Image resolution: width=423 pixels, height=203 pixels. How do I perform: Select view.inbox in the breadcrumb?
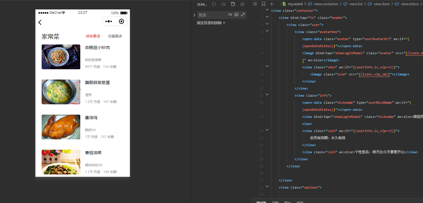point(410,4)
